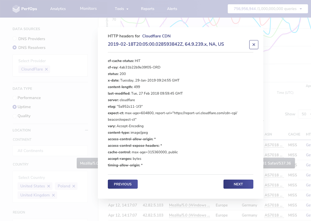Click the content-type image/jpeg line
This screenshot has height=221, width=311.
pos(128,133)
